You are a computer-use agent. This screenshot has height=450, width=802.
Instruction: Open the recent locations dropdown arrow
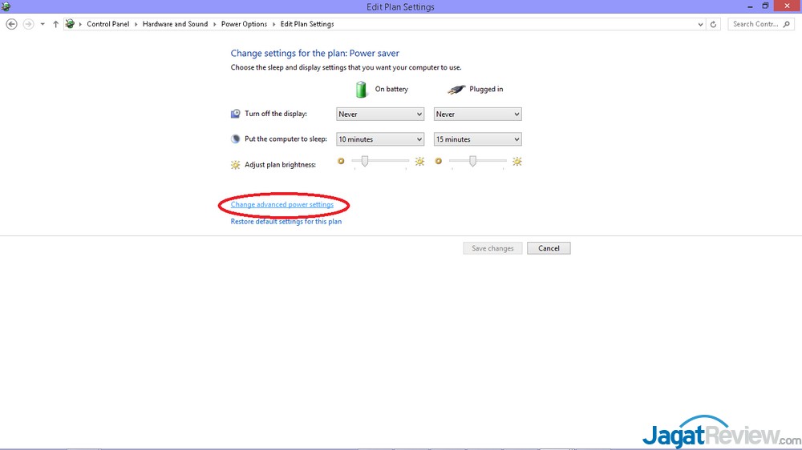(701, 24)
